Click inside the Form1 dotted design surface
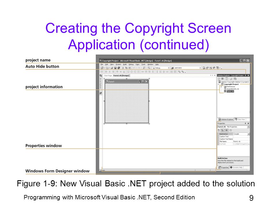This screenshot has width=277, height=208. point(126,103)
